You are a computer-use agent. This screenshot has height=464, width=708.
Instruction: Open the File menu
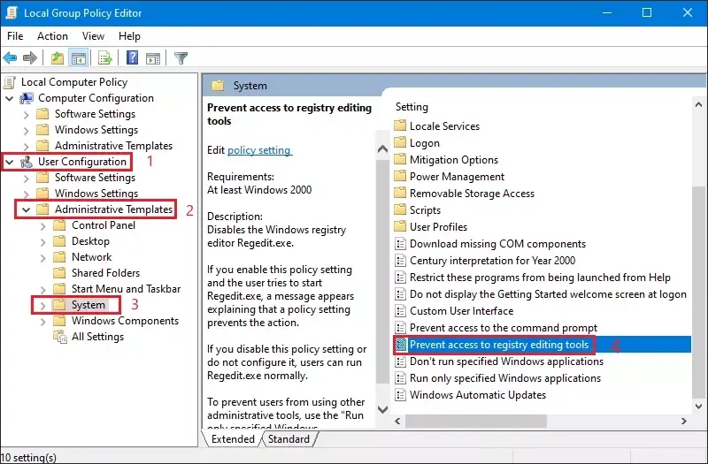point(15,36)
